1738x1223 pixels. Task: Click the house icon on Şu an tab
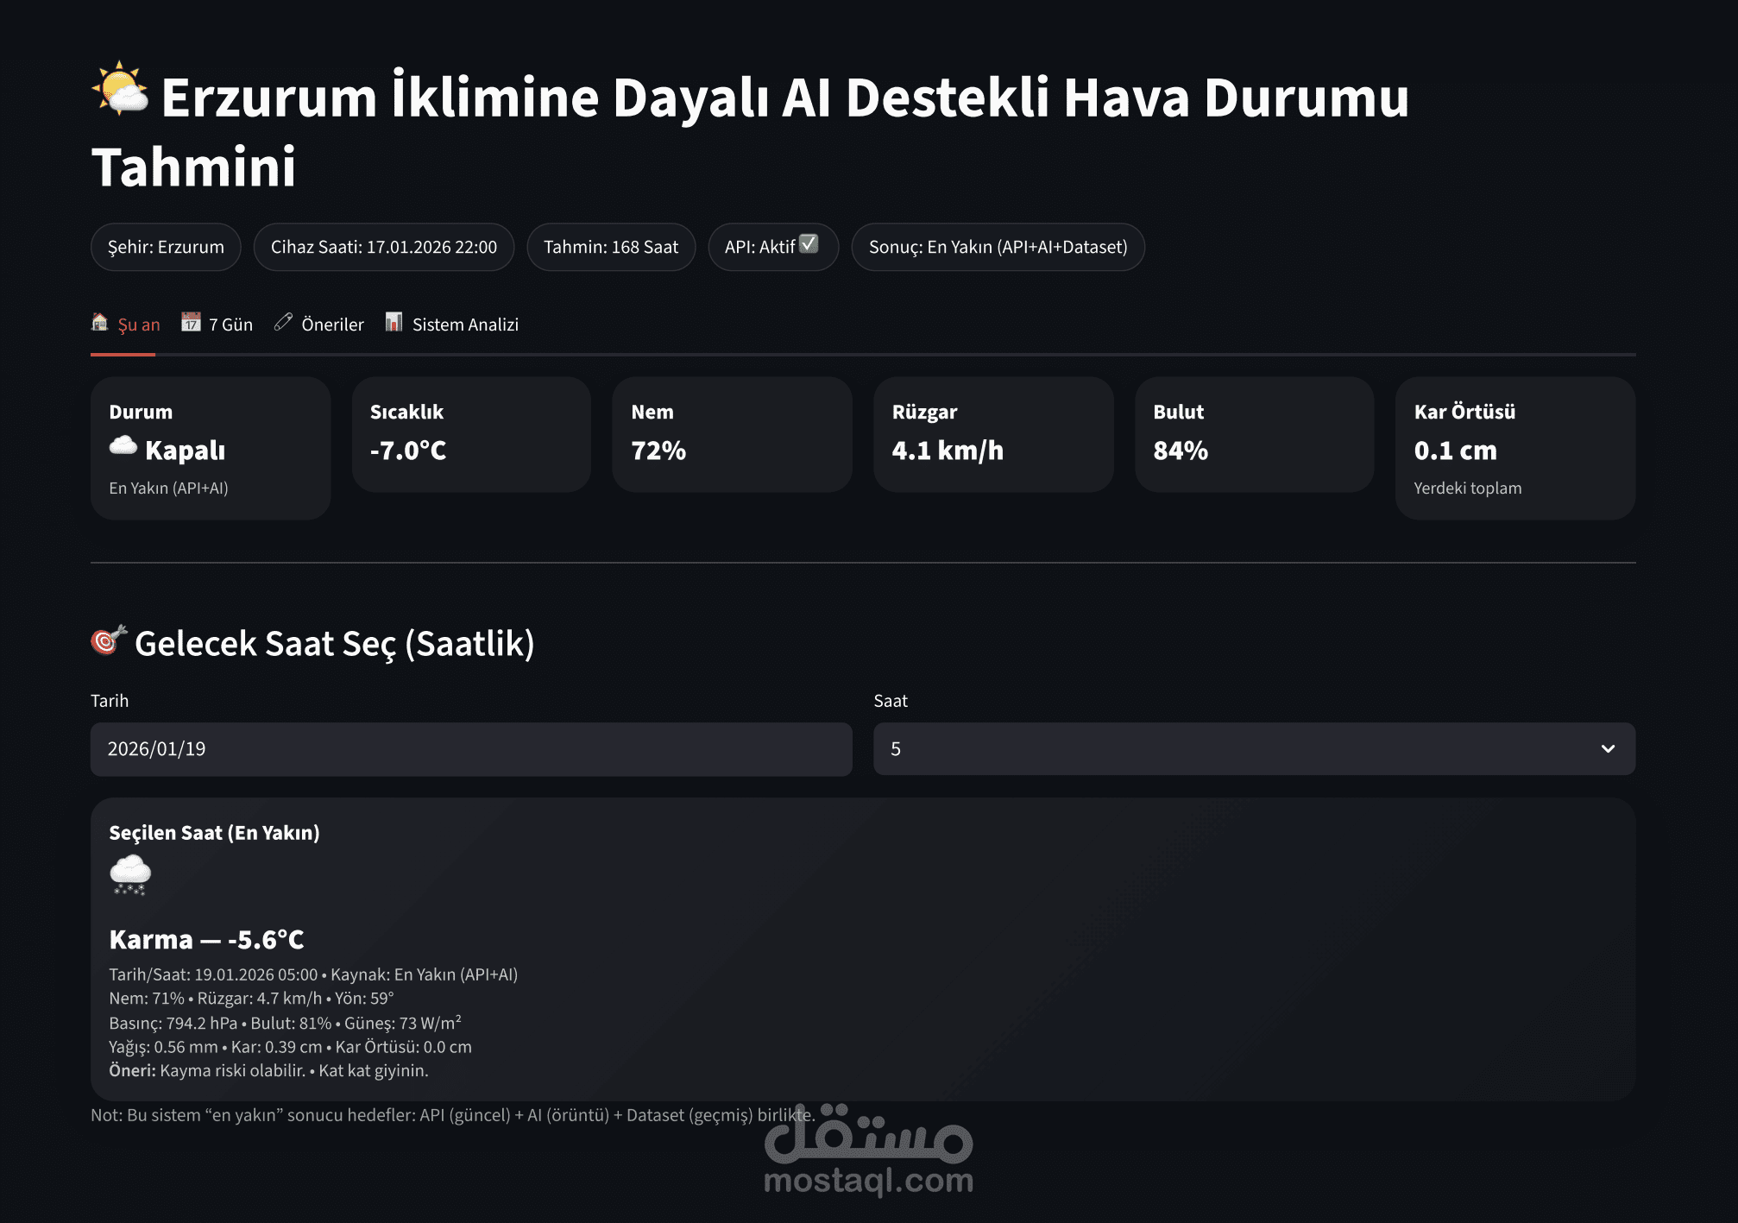(x=100, y=323)
